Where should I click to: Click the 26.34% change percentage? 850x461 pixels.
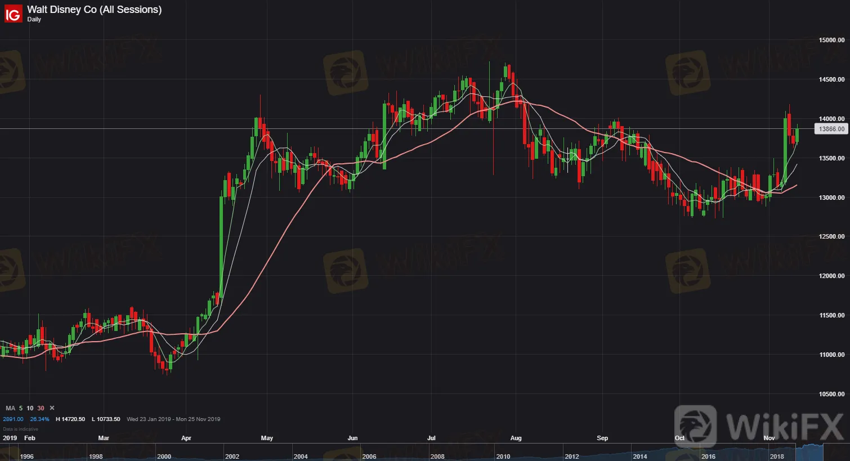click(39, 419)
